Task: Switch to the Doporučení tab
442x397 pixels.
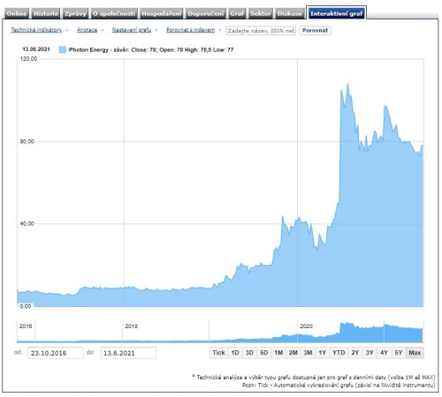Action: (x=206, y=13)
